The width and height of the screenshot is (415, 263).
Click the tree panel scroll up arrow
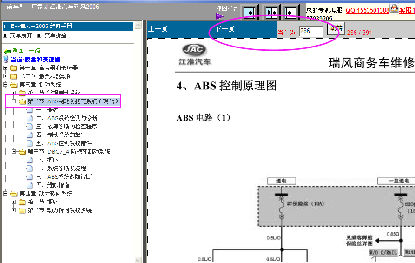click(138, 25)
